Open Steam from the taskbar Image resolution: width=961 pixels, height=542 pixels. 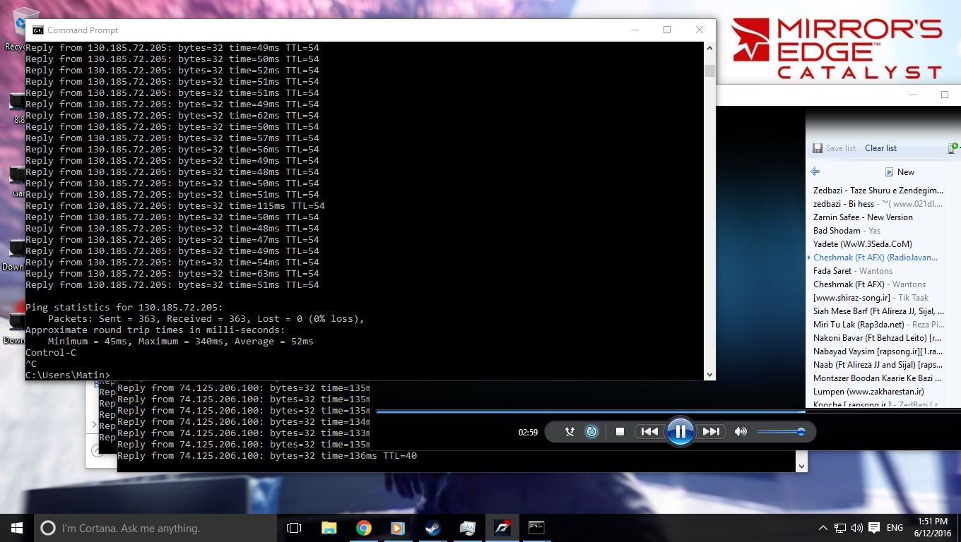pos(432,528)
